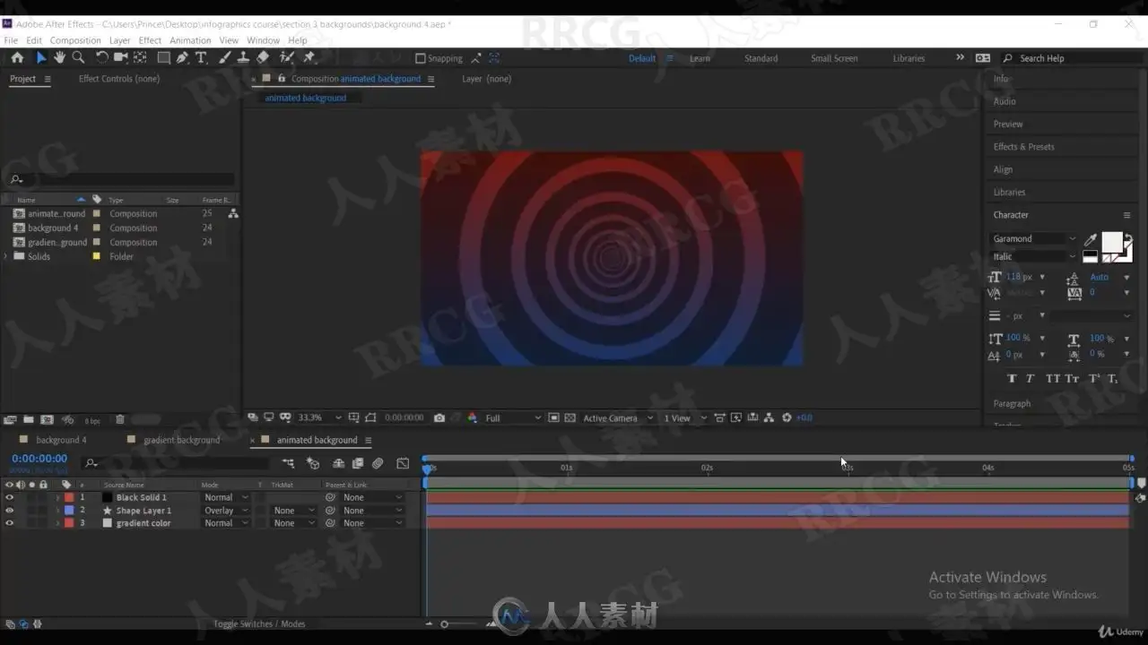
Task: Open the magnification 33.3% dropdown
Action: pyautogui.click(x=319, y=417)
